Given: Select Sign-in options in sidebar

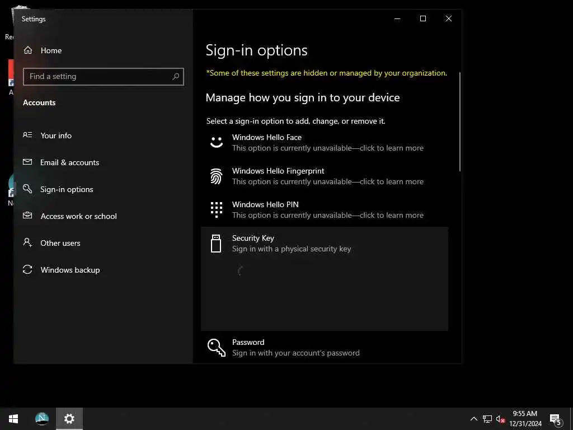Looking at the screenshot, I should (103, 189).
